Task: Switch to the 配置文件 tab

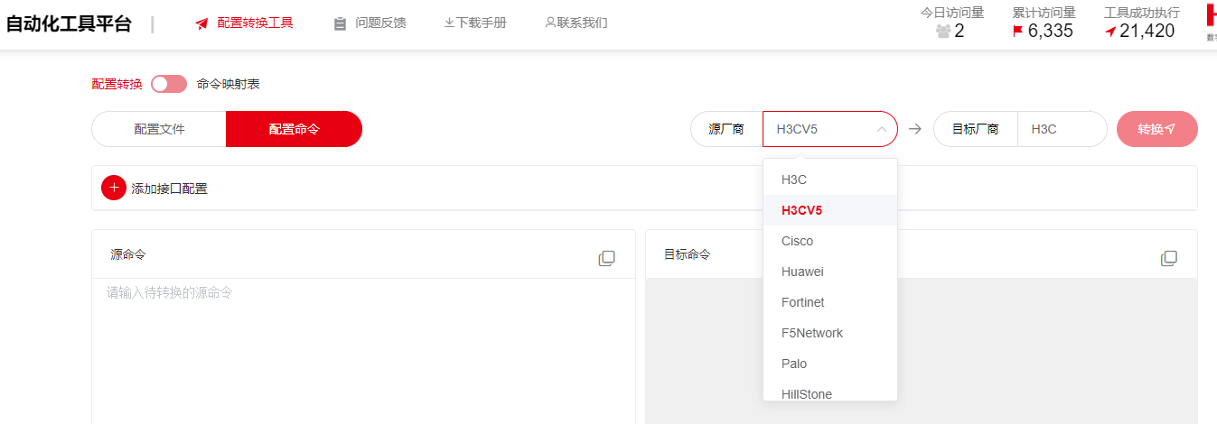Action: (159, 129)
